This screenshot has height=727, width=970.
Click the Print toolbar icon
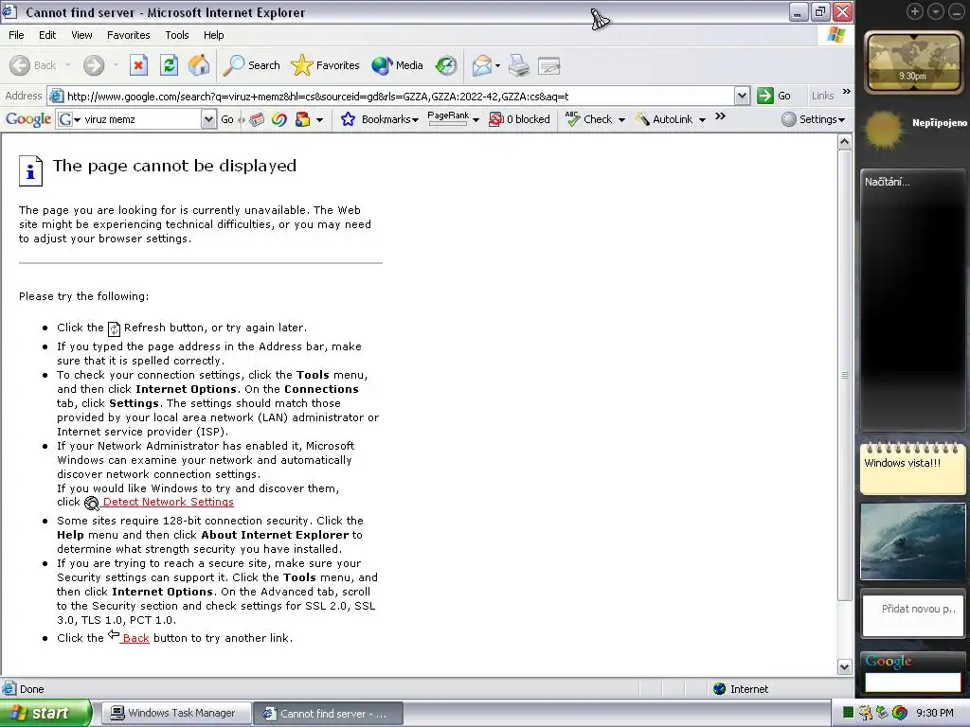coord(519,65)
